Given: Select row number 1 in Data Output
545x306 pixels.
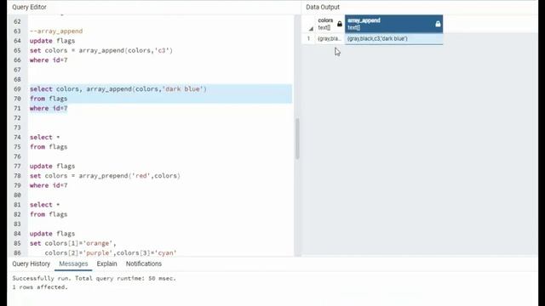Looking at the screenshot, I should tap(308, 38).
